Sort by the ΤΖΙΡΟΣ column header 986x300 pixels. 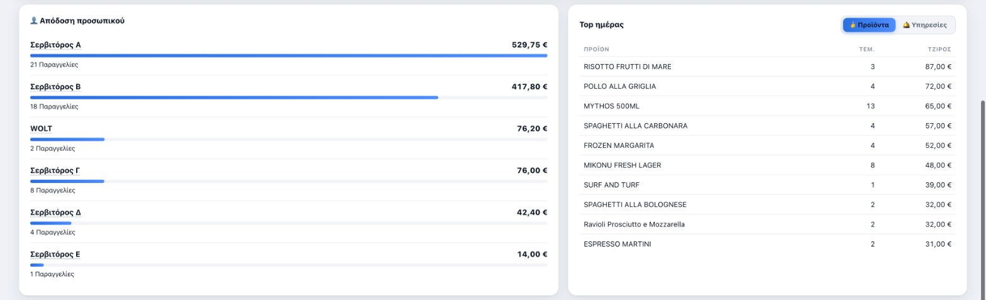pyautogui.click(x=939, y=48)
